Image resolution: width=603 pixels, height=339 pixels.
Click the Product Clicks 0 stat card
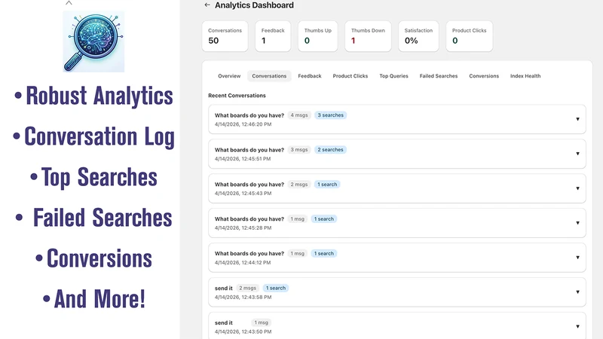pyautogui.click(x=469, y=36)
